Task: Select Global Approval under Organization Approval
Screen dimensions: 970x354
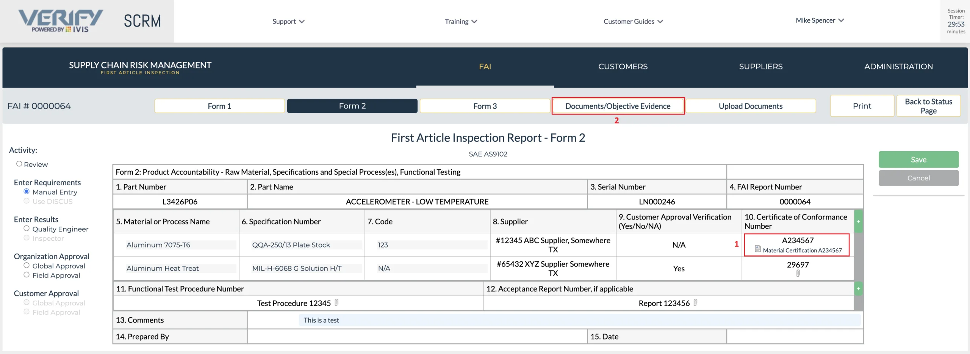Action: pyautogui.click(x=27, y=265)
